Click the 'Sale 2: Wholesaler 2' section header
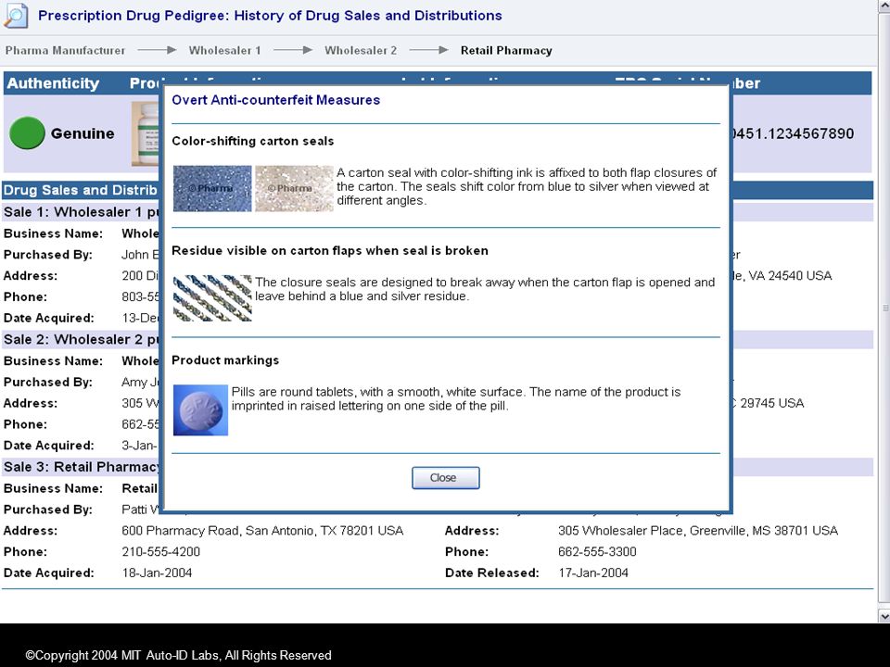Screen dimensions: 890x667 coord(82,340)
